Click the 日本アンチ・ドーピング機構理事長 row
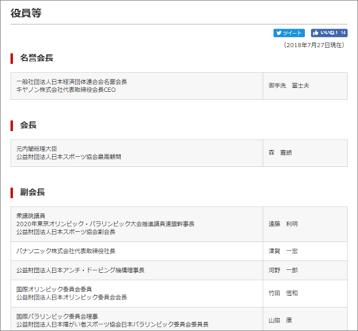Image resolution: width=358 pixels, height=331 pixels. pyautogui.click(x=179, y=271)
